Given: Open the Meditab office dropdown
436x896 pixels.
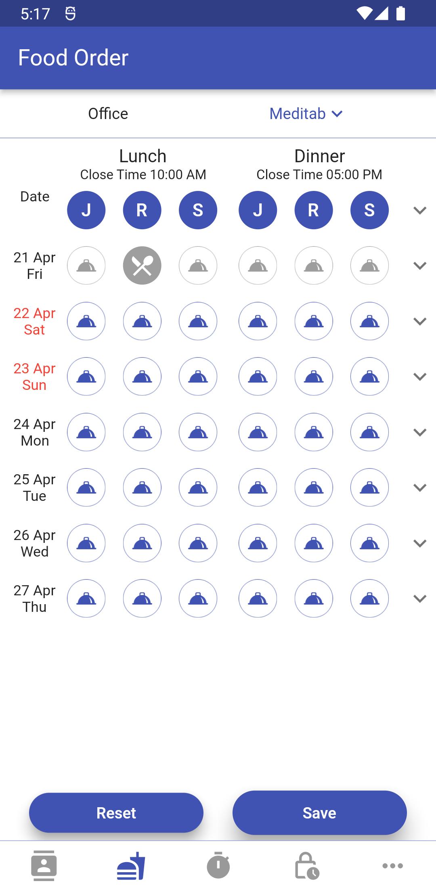Looking at the screenshot, I should click(306, 114).
